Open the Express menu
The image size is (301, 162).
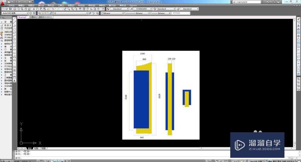[133, 5]
